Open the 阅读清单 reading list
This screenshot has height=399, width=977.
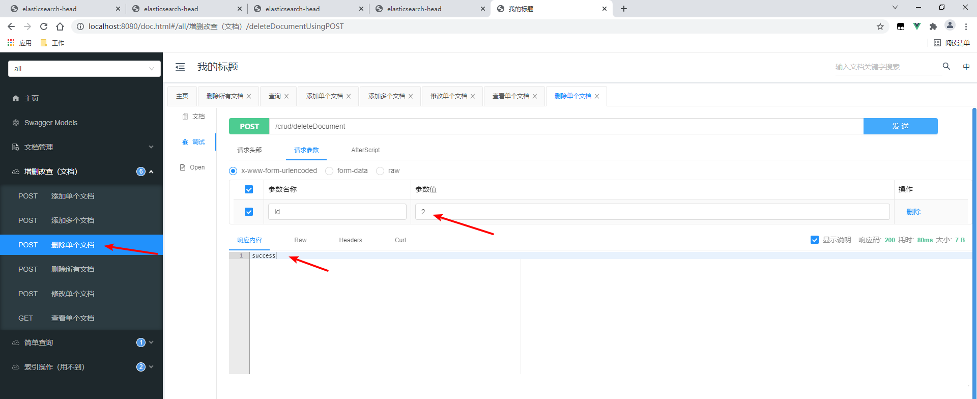[x=952, y=43]
